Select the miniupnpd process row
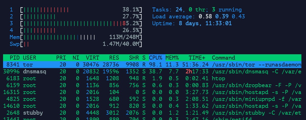This screenshot has height=120, width=306. pos(152,99)
